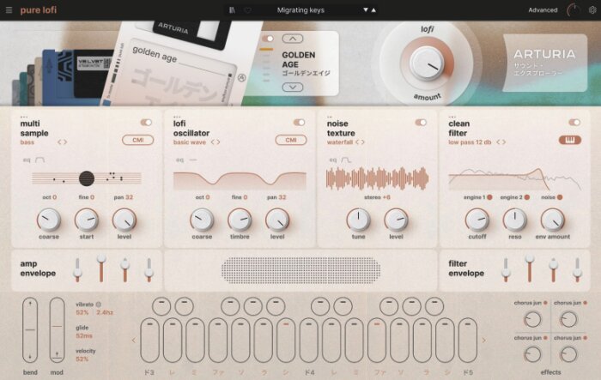Click the top-left chorus jun effect knob

coord(532,319)
